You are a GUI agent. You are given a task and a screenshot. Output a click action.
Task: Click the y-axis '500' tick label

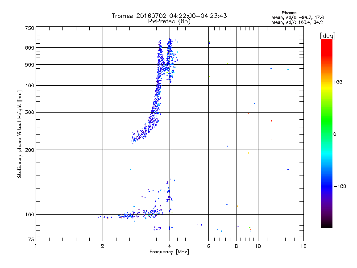29,65
